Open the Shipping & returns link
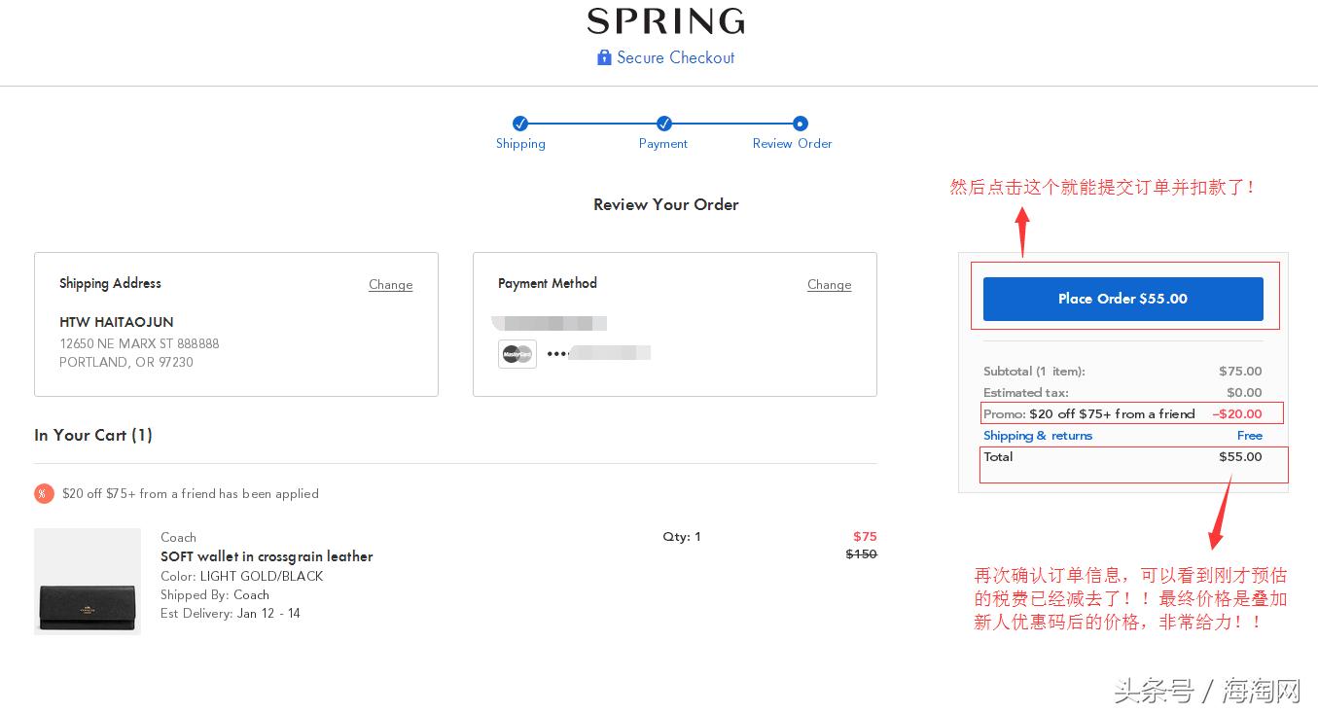The height and width of the screenshot is (714, 1318). click(1038, 436)
